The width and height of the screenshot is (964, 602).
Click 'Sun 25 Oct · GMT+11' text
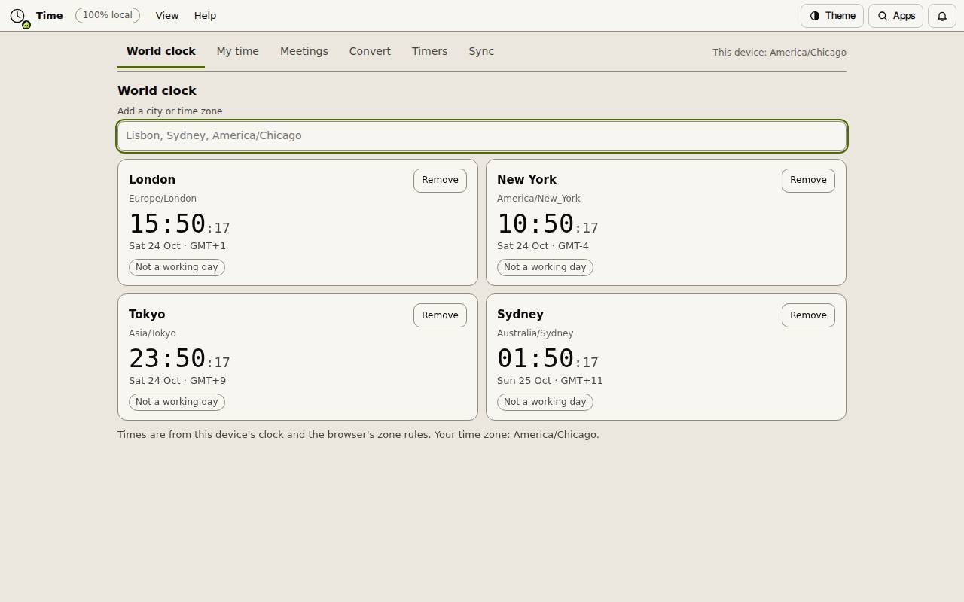click(x=550, y=380)
